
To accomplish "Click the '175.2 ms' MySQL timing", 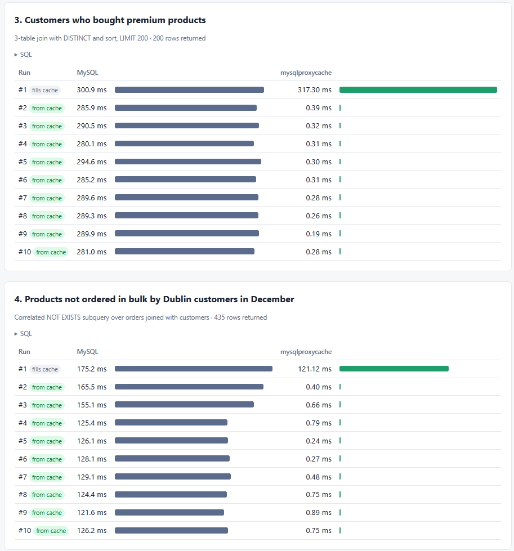I will tap(92, 369).
